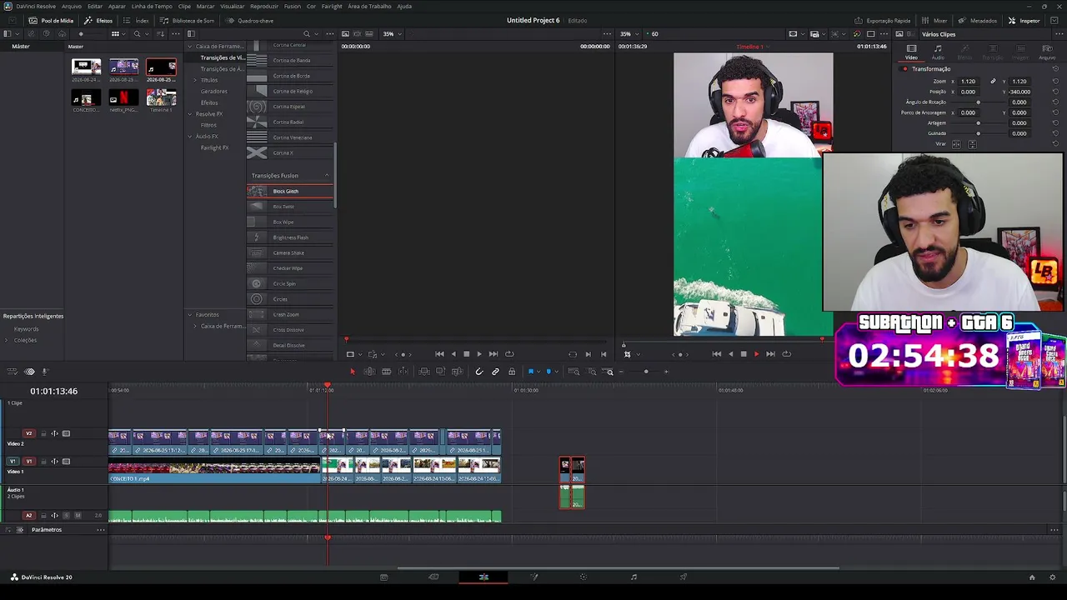Open Project Settings gear icon
This screenshot has width=1067, height=600.
[x=1054, y=577]
